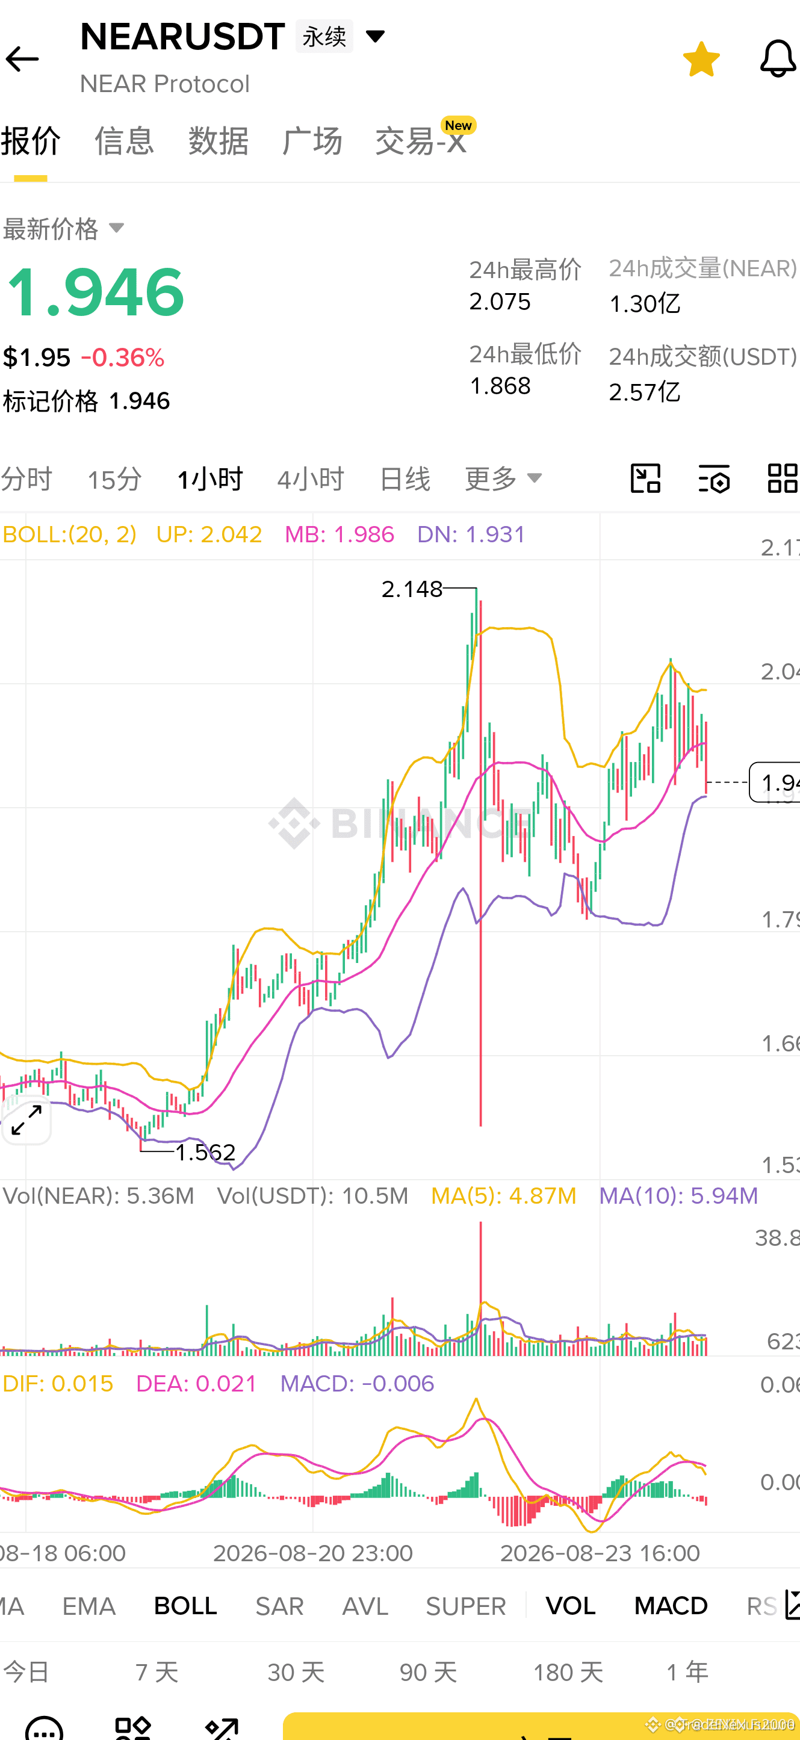Select the 日线 chart interval
The height and width of the screenshot is (1740, 800).
tap(405, 479)
